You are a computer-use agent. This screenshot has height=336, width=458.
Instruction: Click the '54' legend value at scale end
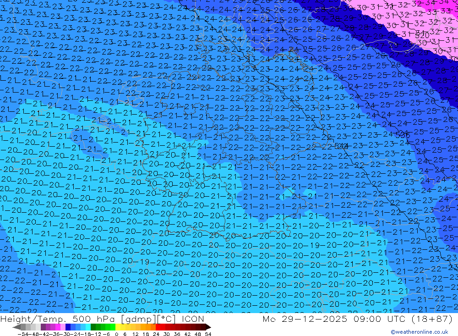pyautogui.click(x=208, y=334)
